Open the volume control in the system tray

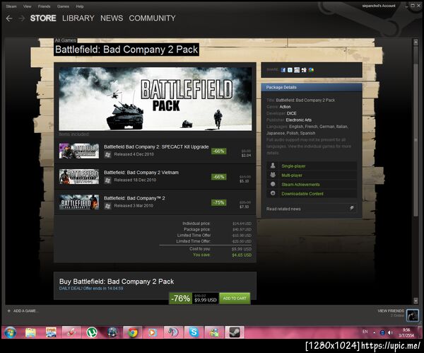[x=390, y=332]
